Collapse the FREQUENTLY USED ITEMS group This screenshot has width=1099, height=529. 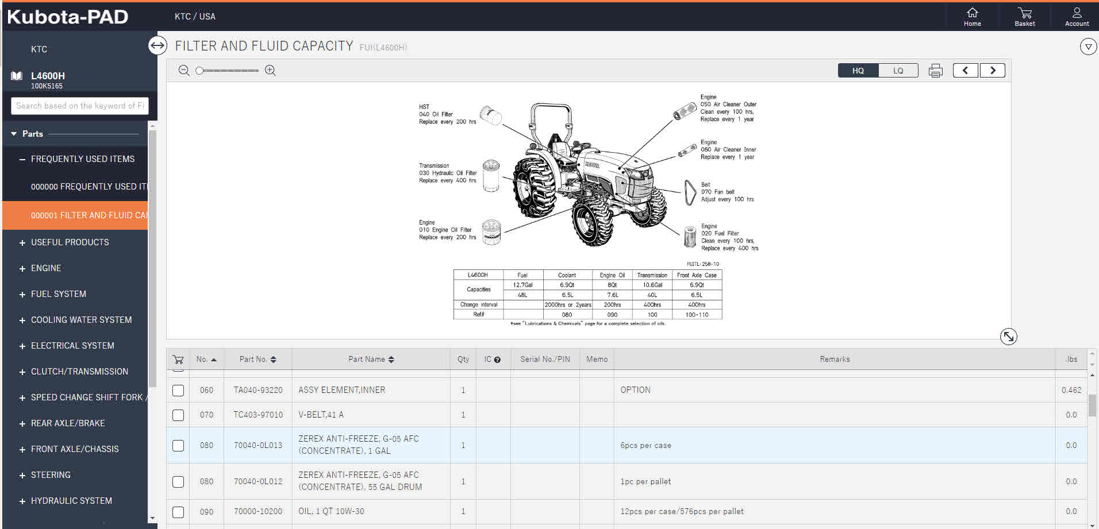[x=22, y=160]
